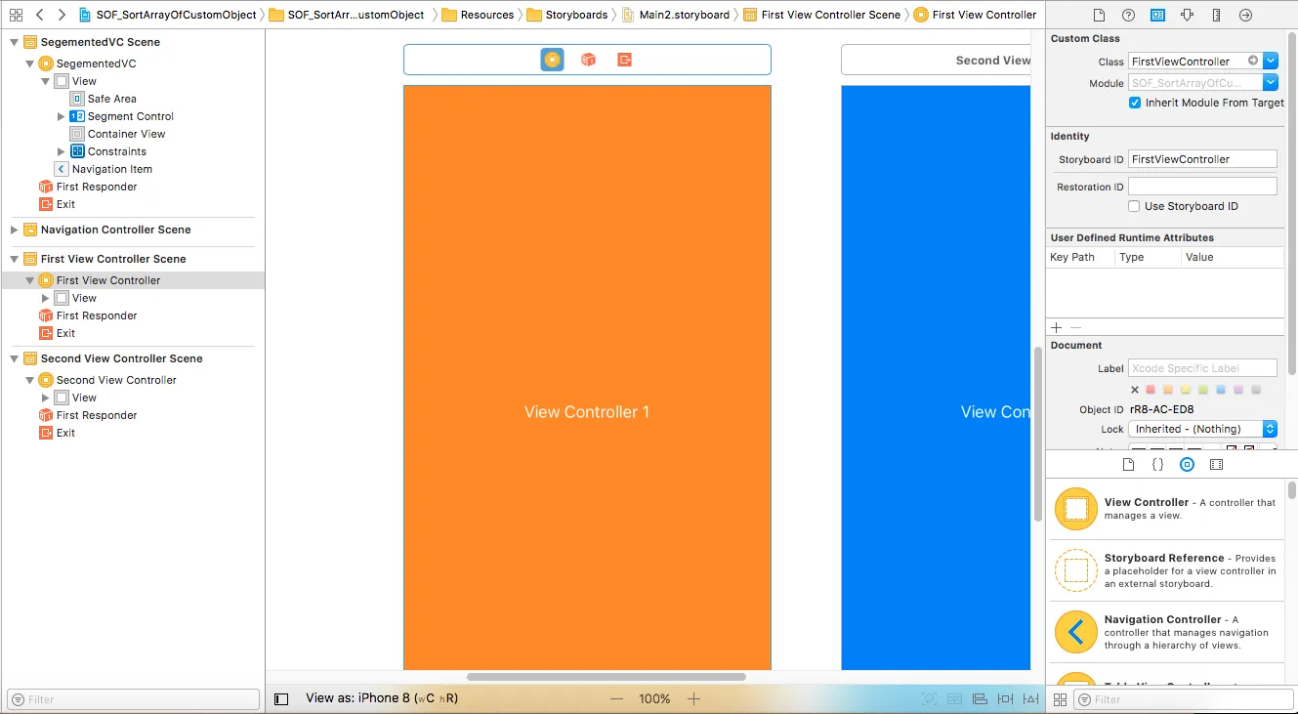The height and width of the screenshot is (714, 1298).
Task: Uncheck Inherit Module From Target
Action: pos(1135,103)
